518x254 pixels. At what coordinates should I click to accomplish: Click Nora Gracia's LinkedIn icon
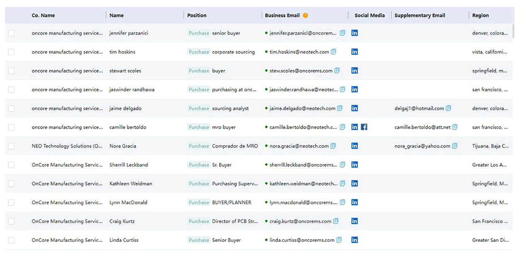354,146
